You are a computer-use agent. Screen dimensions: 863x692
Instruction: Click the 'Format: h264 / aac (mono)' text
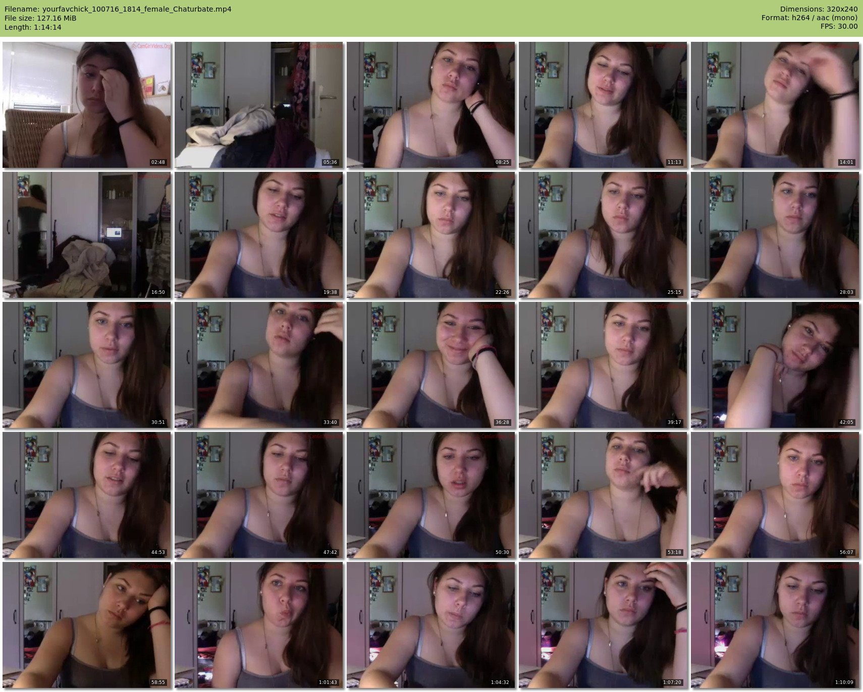(810, 18)
